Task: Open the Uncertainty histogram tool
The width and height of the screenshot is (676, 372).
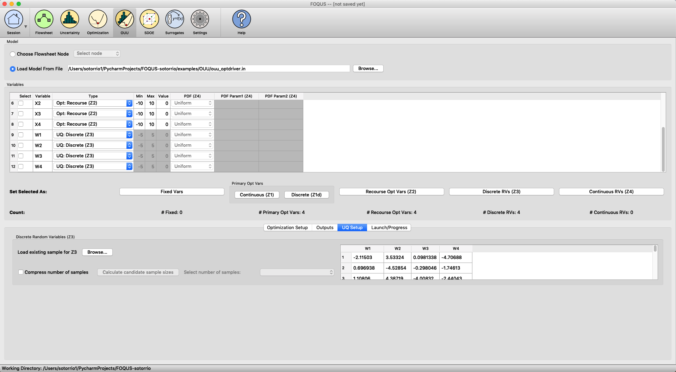Action: pos(70,20)
